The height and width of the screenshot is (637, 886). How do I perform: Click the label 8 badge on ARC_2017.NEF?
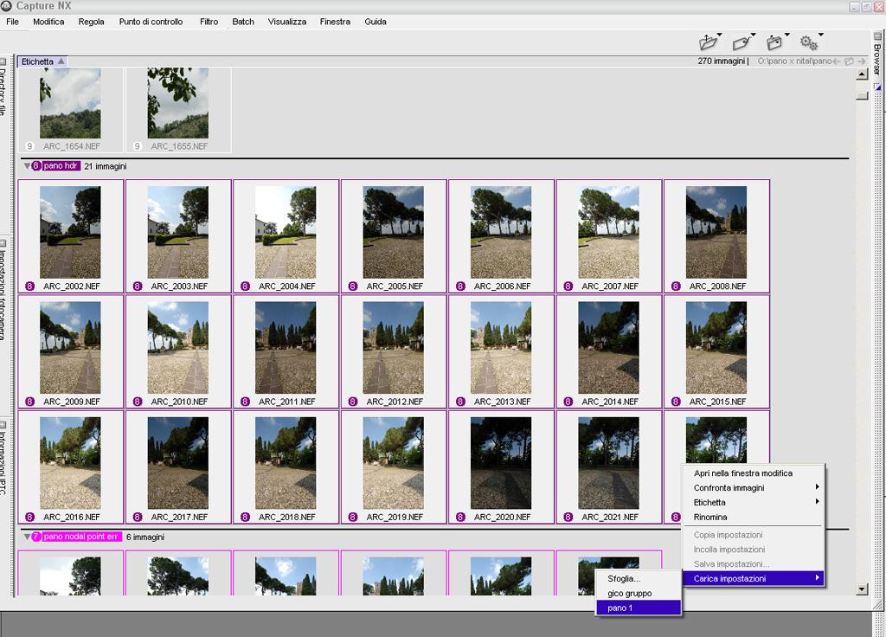138,517
